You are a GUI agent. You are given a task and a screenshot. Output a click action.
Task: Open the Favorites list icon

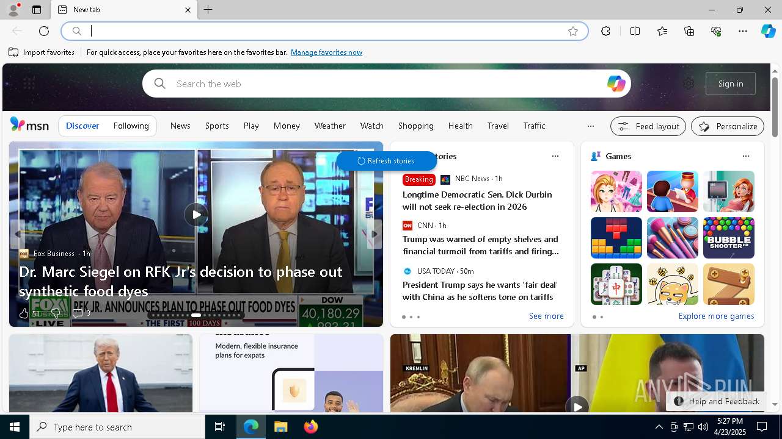[x=662, y=31]
